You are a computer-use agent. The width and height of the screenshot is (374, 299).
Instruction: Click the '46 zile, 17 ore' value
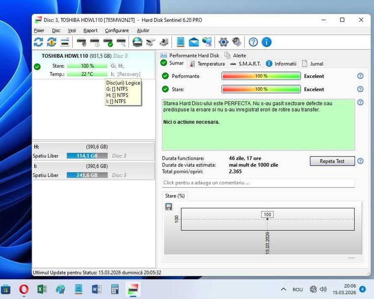click(x=245, y=158)
